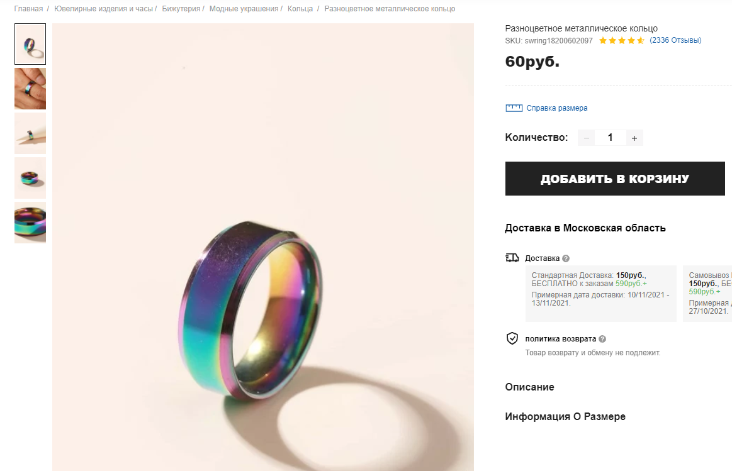Decrease quantity with the minus button
732x471 pixels.
point(587,138)
